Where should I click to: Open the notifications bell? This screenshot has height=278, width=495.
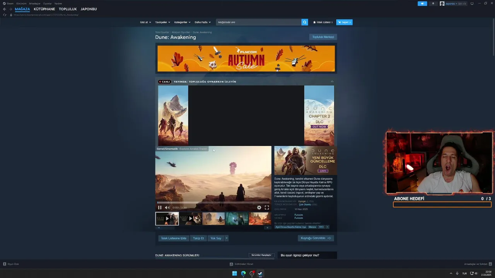(x=433, y=3)
